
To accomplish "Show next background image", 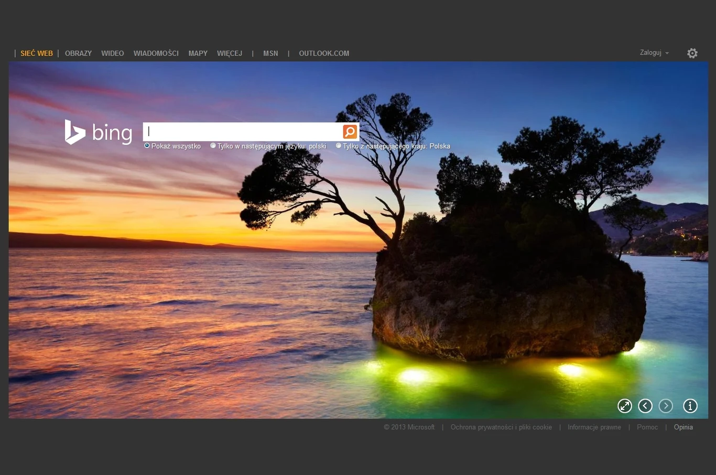I will coord(665,406).
